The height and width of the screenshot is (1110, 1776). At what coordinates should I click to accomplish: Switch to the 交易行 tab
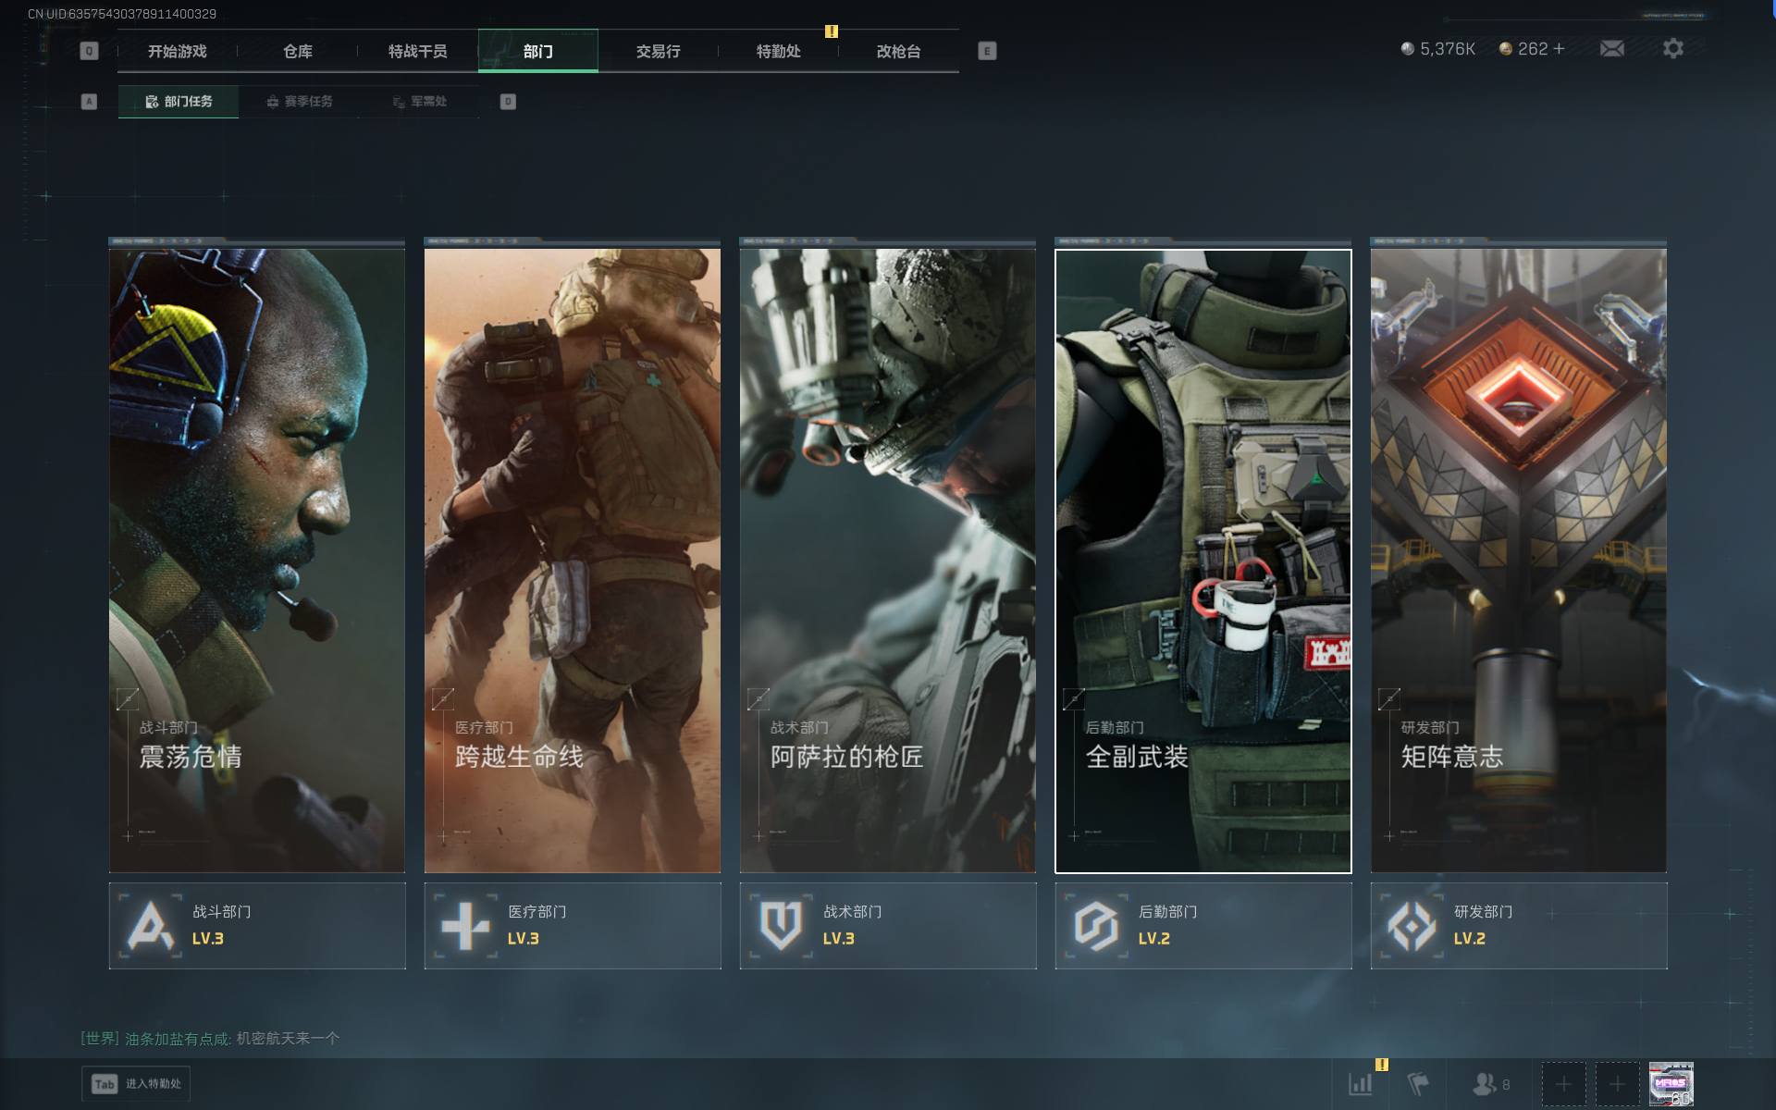tap(658, 52)
